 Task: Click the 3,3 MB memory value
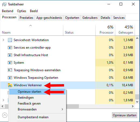pos(128,48)
